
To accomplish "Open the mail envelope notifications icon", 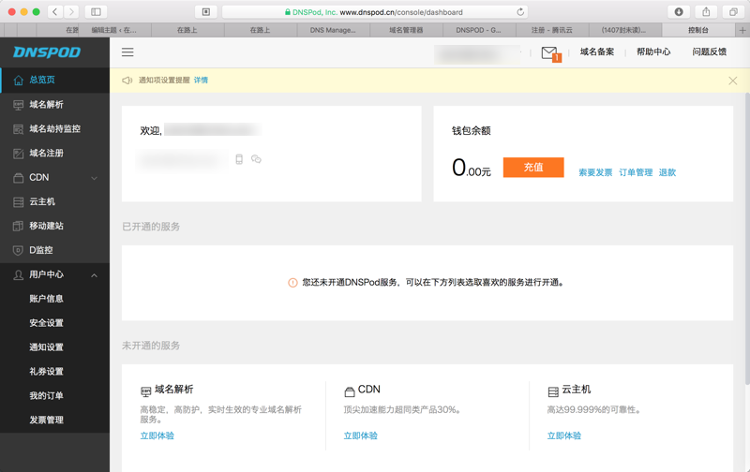I will 549,53.
